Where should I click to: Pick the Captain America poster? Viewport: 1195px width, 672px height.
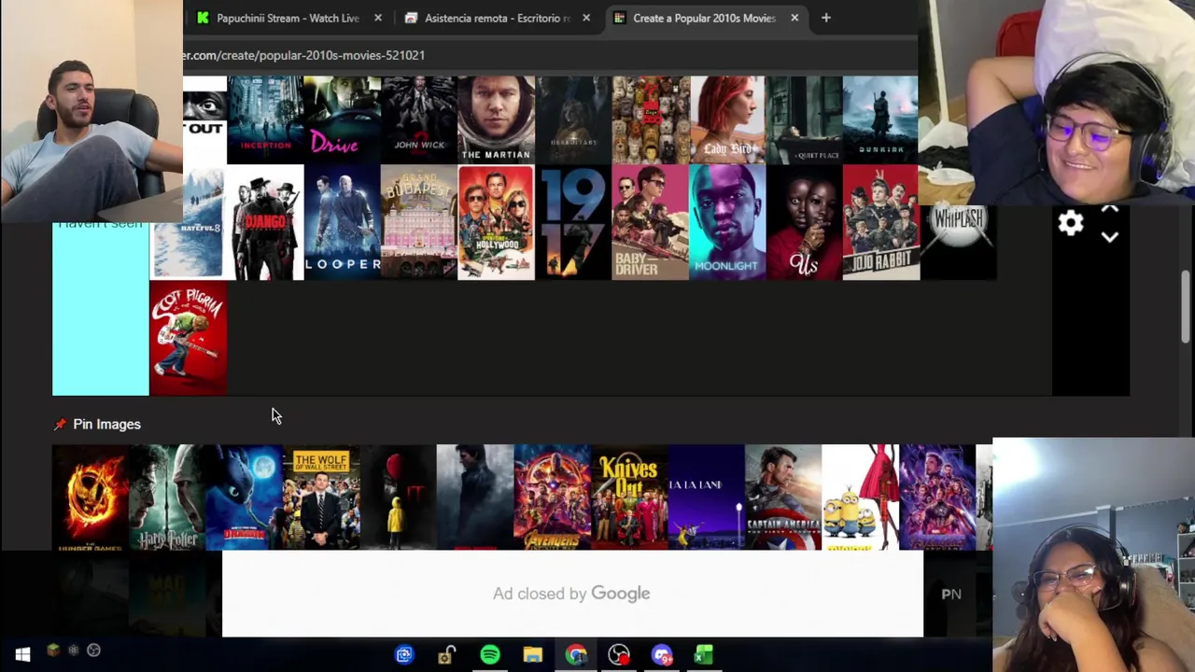tap(783, 497)
